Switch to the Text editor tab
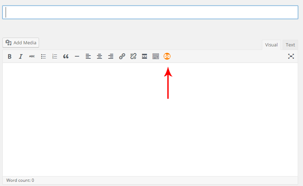Viewport: 303px width, 186px height. pos(290,45)
